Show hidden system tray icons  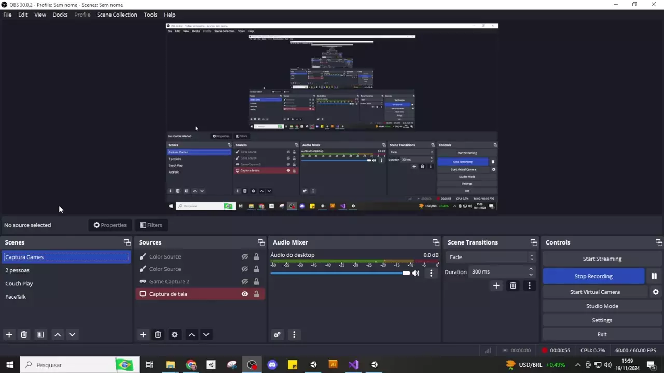coord(578,365)
